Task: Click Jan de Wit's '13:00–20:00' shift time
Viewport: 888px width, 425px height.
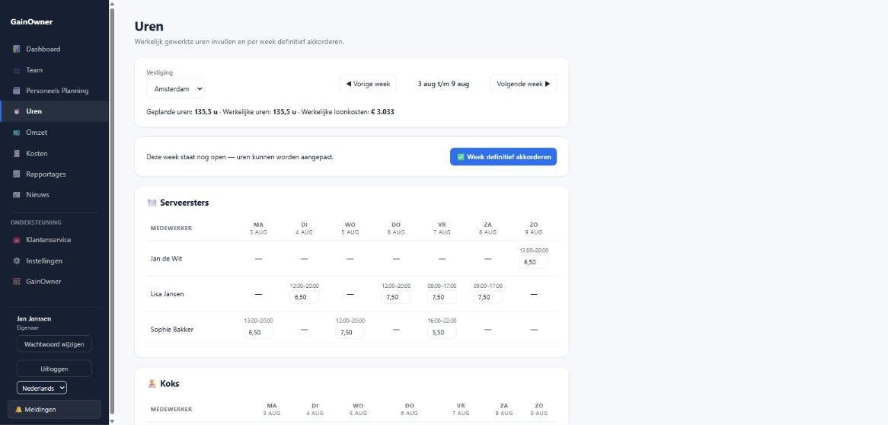Action: coord(533,251)
